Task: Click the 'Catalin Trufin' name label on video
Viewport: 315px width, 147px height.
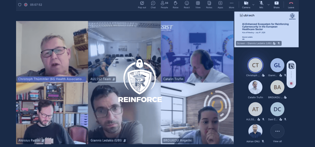Action: pos(173,79)
